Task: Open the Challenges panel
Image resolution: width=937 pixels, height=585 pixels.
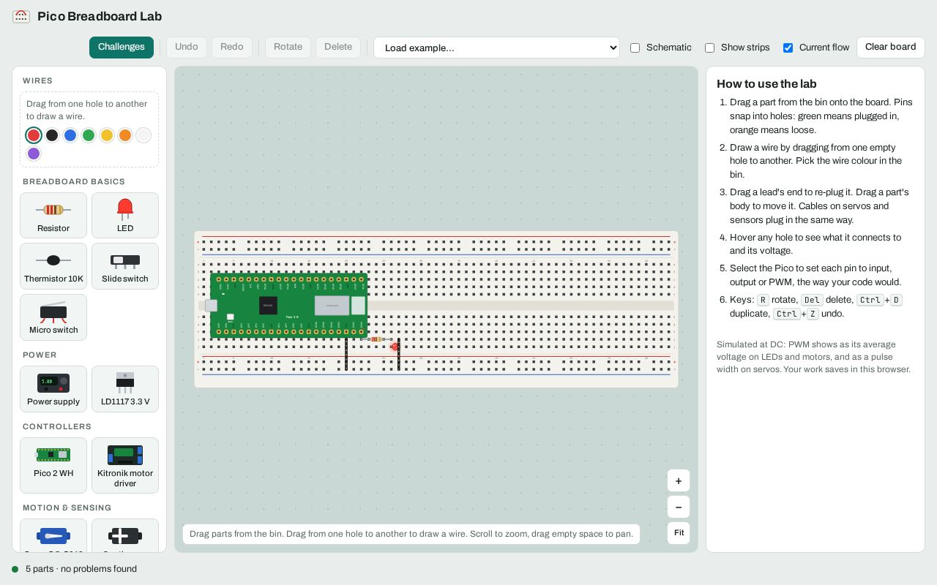Action: pyautogui.click(x=122, y=47)
